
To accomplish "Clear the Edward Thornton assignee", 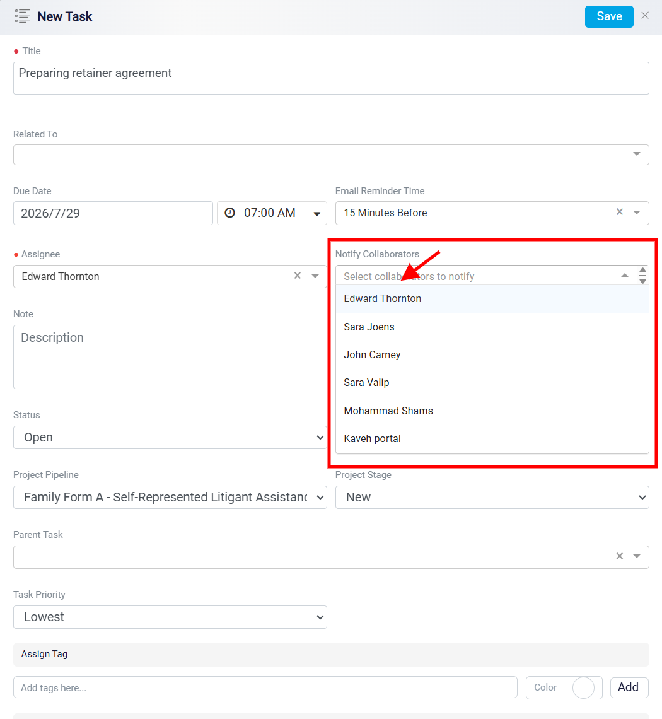I will pos(298,276).
